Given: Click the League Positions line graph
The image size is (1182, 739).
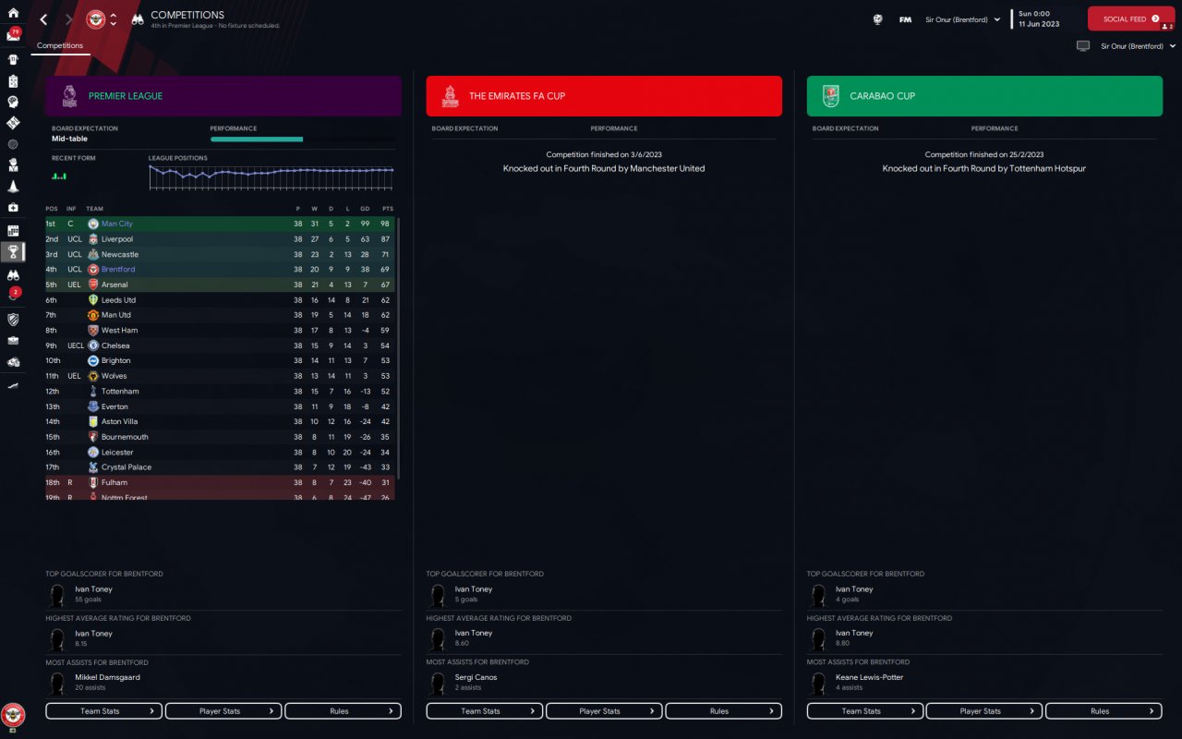Looking at the screenshot, I should tap(271, 177).
